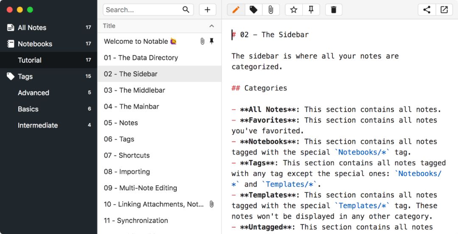The height and width of the screenshot is (234, 458).
Task: Open the attachments paperclip in the toolbar
Action: tap(271, 10)
